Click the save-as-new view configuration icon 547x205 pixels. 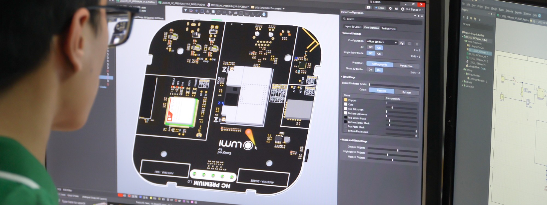[402, 43]
